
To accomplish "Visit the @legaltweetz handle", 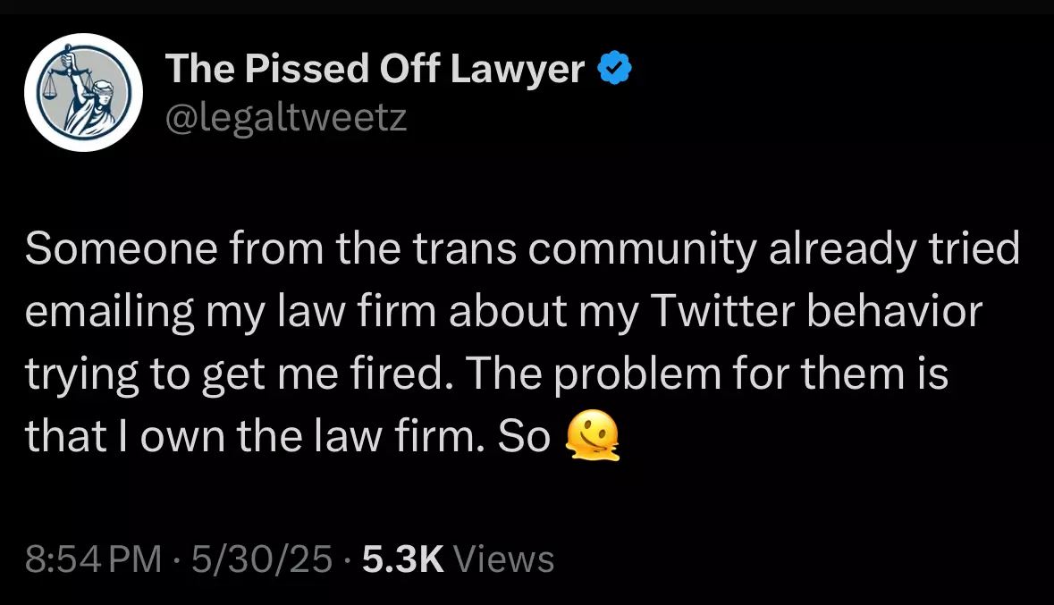I will [x=286, y=117].
